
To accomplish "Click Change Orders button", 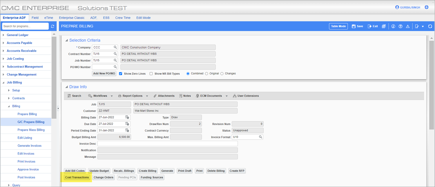I will 104,178.
